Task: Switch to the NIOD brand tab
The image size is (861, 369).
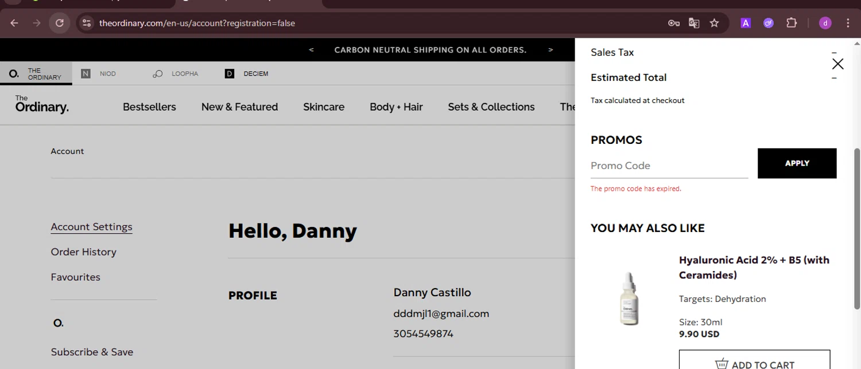Action: [x=99, y=73]
